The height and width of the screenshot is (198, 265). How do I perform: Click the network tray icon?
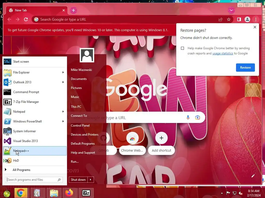pyautogui.click(x=234, y=193)
